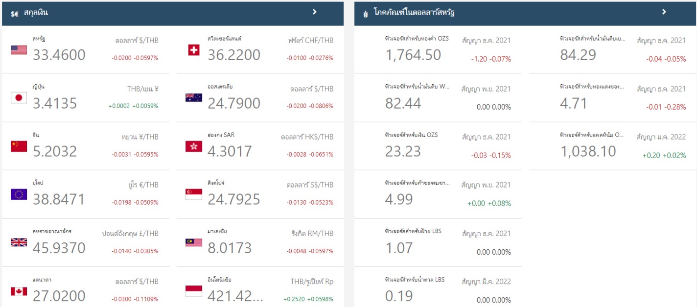Select the yuan rate 5.2032

pyautogui.click(x=55, y=151)
